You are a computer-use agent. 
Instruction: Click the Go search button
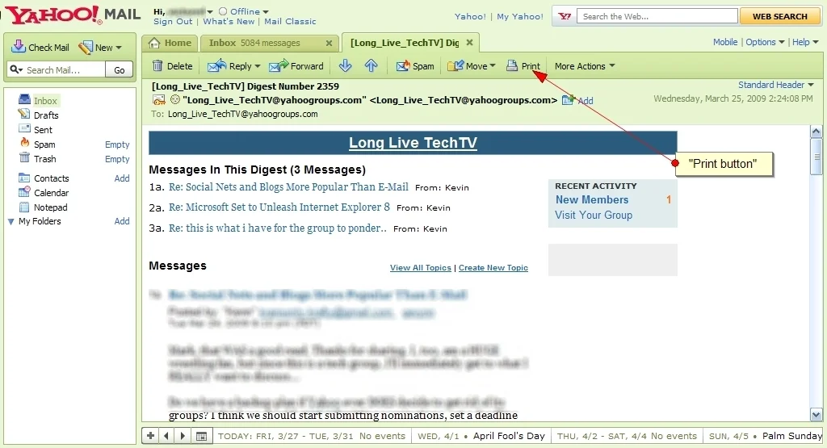(x=120, y=69)
